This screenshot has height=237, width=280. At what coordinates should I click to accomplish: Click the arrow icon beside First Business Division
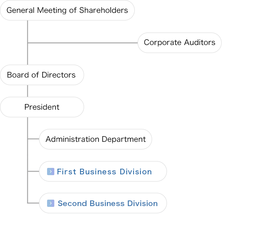click(x=51, y=172)
